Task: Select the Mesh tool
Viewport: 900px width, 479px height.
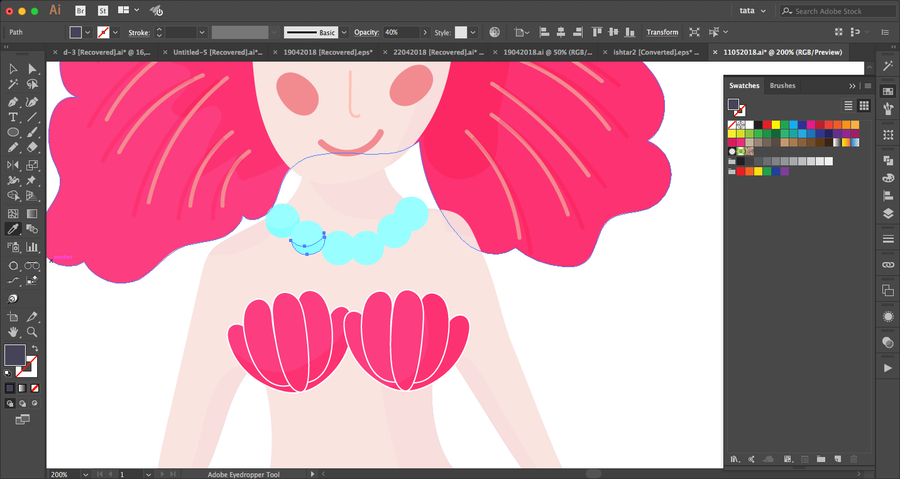Action: (13, 214)
